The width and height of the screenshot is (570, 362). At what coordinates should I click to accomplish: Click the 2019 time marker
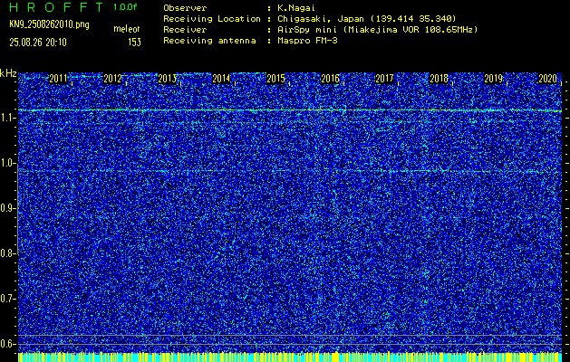click(x=494, y=79)
